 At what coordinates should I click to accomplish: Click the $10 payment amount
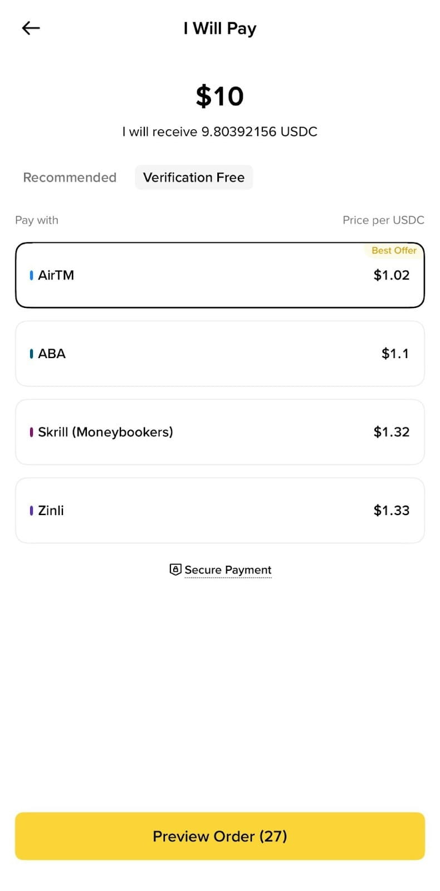219,96
